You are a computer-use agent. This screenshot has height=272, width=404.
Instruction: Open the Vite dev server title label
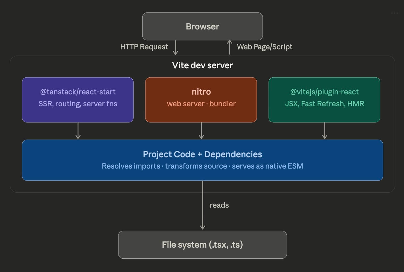tap(202, 65)
